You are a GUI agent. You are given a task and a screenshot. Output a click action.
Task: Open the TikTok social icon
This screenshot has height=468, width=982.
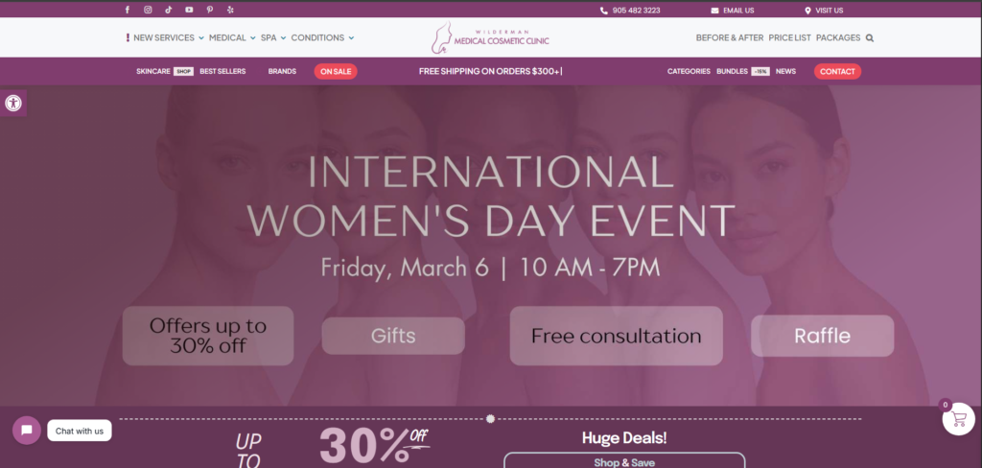click(169, 10)
